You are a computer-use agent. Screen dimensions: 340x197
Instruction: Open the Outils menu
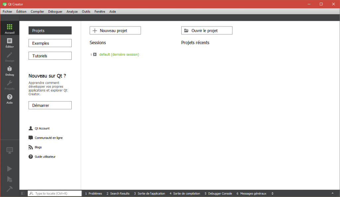click(86, 12)
